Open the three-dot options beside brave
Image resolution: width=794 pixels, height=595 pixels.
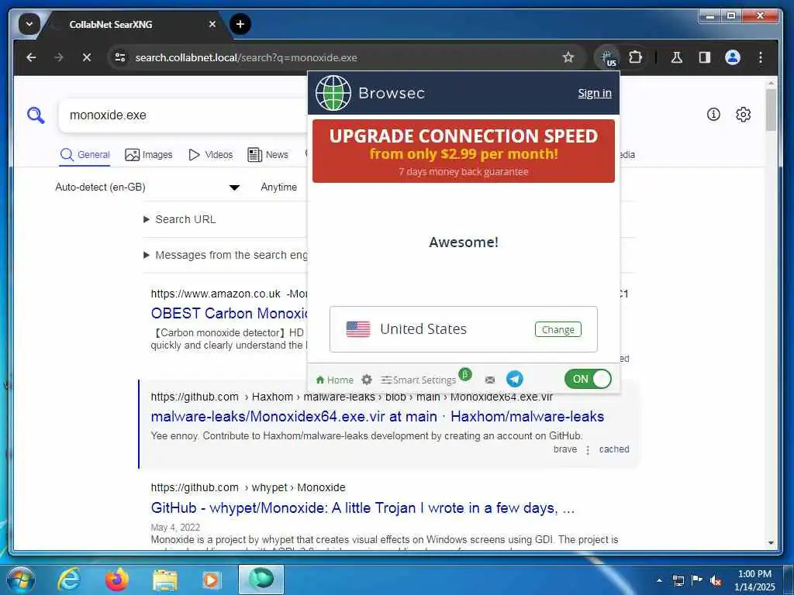click(588, 450)
